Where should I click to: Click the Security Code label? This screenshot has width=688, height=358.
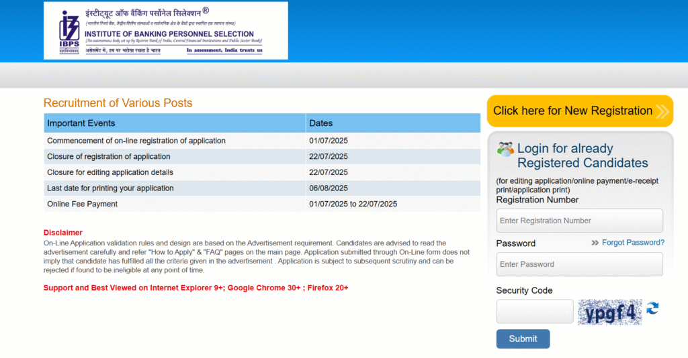(x=524, y=290)
